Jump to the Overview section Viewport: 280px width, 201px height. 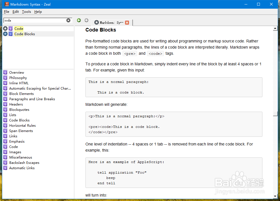16,73
